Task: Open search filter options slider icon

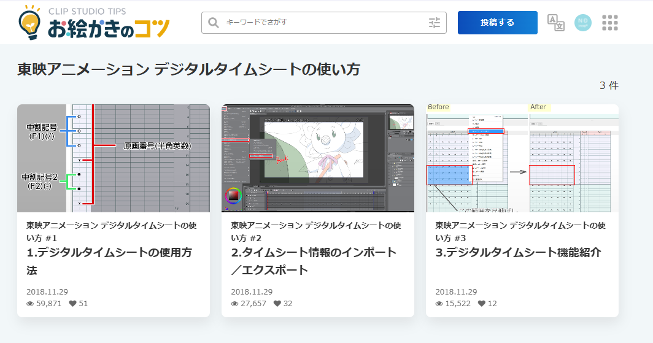Action: (435, 23)
